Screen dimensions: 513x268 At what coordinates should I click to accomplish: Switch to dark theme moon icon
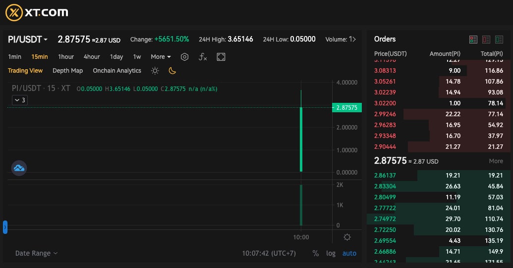point(172,71)
